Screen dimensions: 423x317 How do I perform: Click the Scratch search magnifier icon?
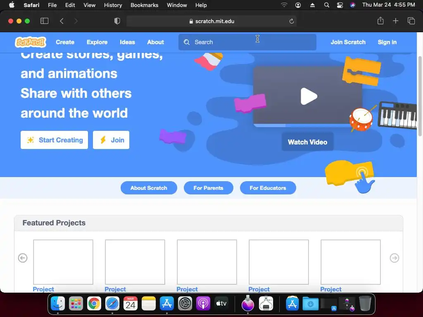pos(187,42)
